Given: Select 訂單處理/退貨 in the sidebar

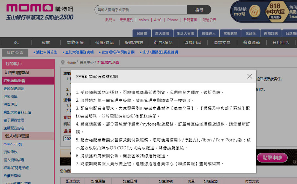Looking at the screenshot, I should pyautogui.click(x=28, y=80).
